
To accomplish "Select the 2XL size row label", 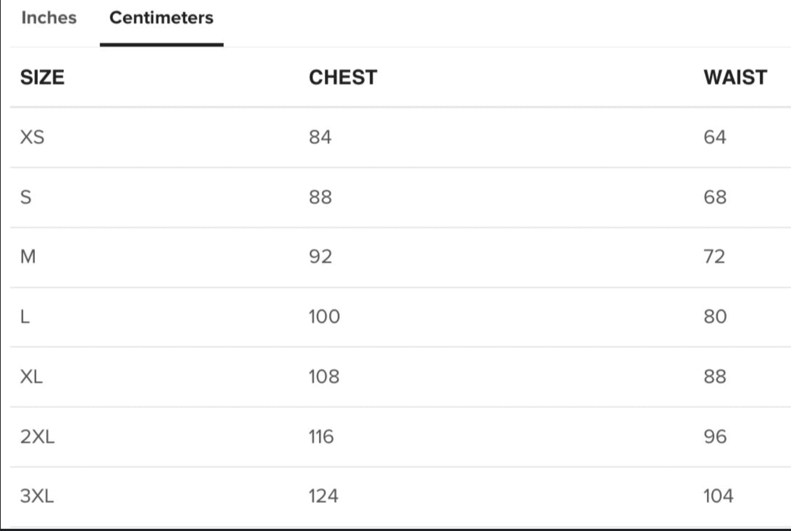I will click(37, 437).
